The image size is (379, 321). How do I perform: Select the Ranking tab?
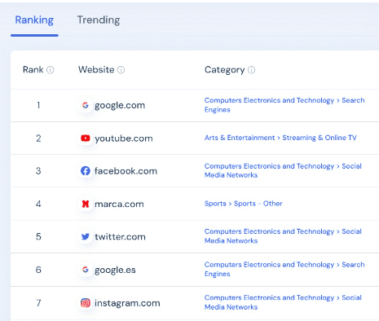coord(34,20)
